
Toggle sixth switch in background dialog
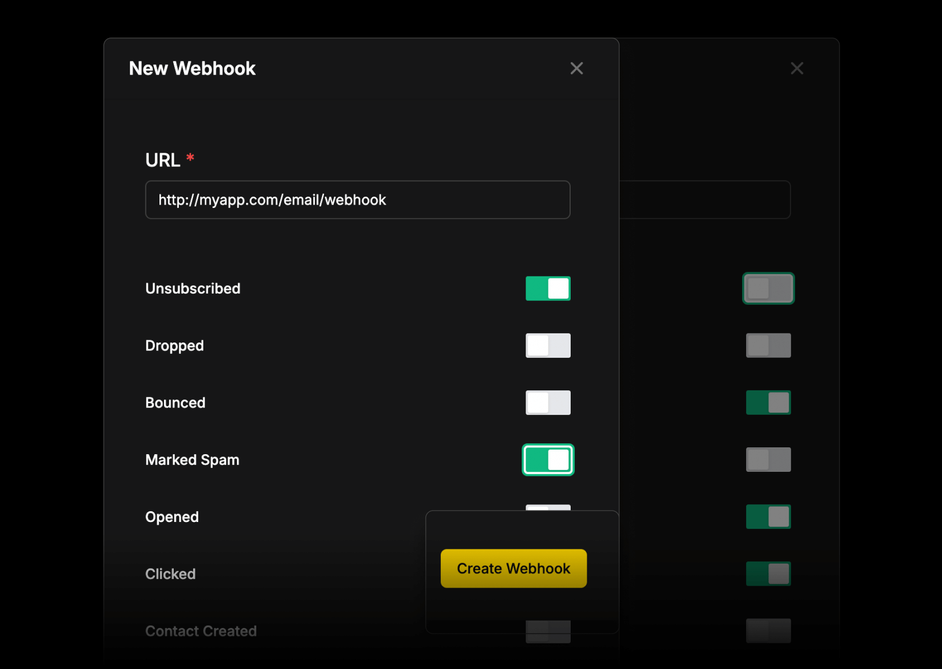tap(768, 573)
